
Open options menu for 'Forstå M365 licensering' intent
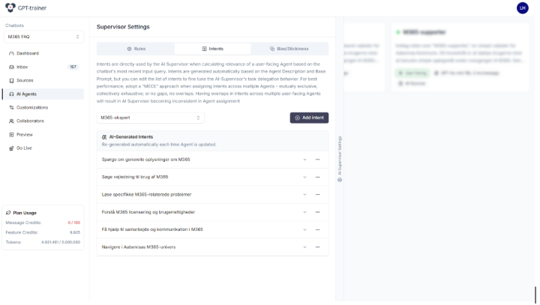(x=317, y=212)
